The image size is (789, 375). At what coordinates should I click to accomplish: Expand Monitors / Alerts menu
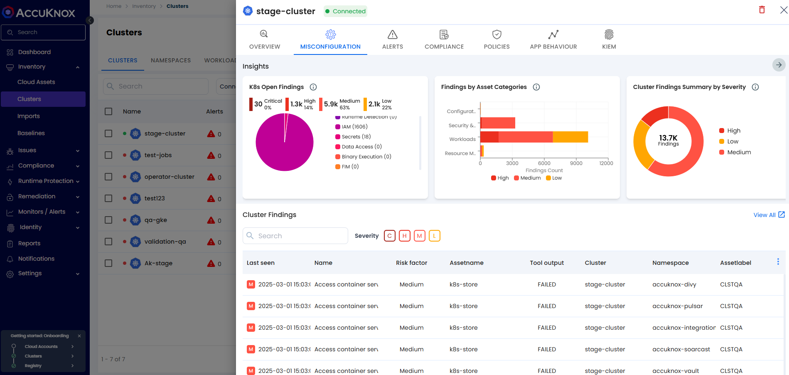[43, 212]
